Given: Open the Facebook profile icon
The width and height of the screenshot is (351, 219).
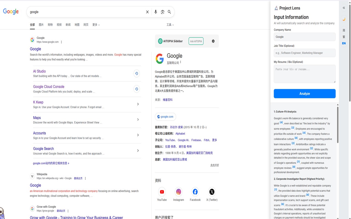Looking at the screenshot, I should pos(195,192).
